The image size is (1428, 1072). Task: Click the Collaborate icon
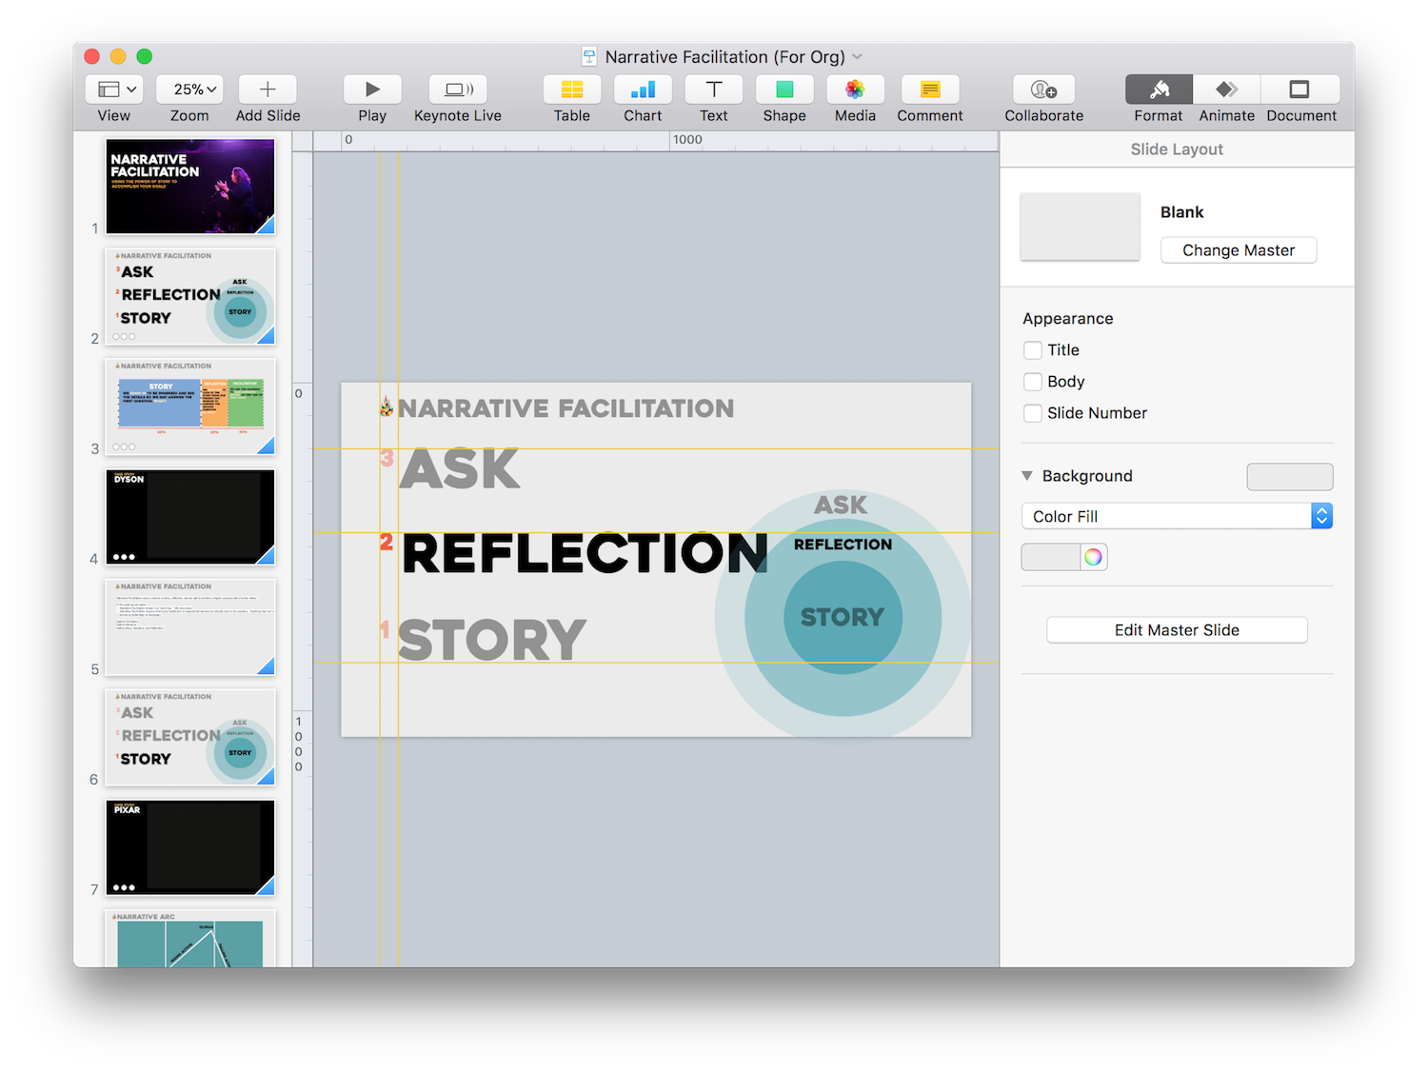point(1043,89)
